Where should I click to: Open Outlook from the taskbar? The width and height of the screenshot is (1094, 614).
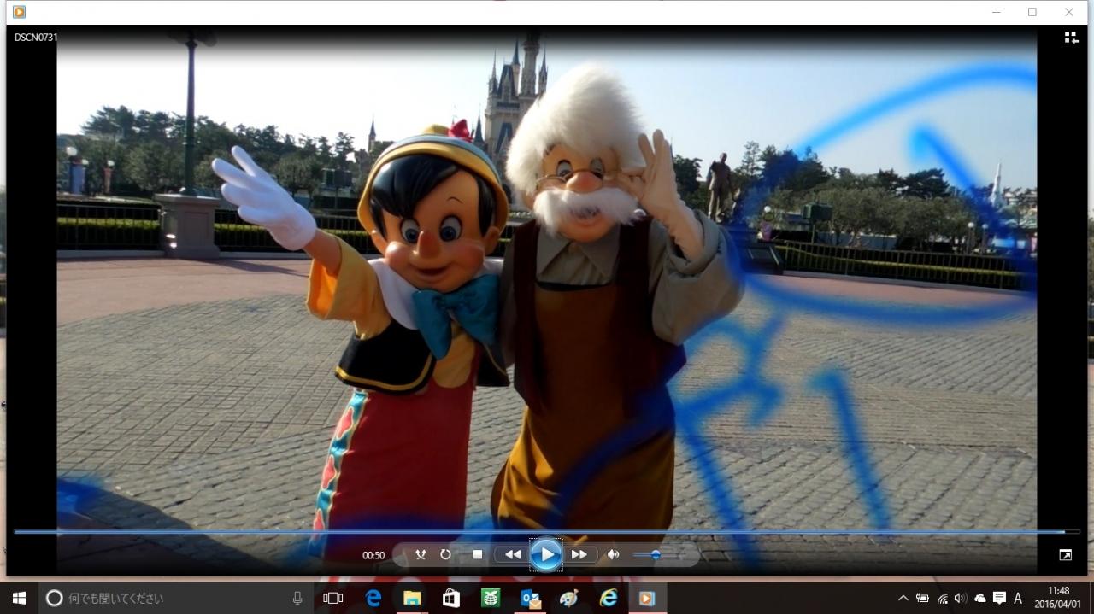coord(530,599)
